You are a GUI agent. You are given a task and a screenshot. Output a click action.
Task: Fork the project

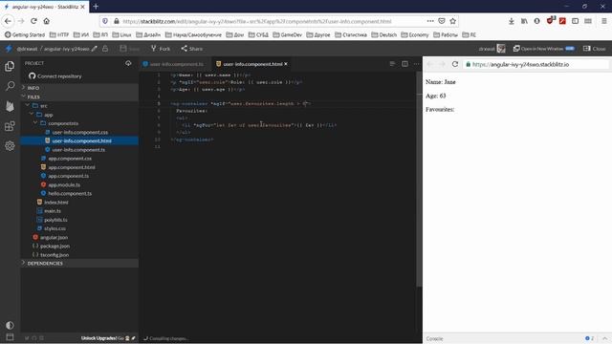[161, 49]
